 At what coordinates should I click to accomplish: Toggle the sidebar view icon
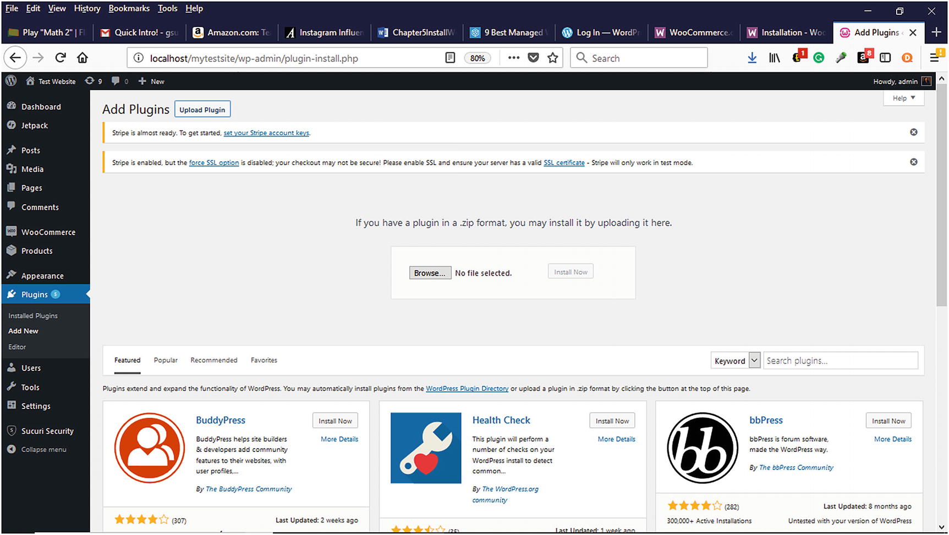point(885,58)
